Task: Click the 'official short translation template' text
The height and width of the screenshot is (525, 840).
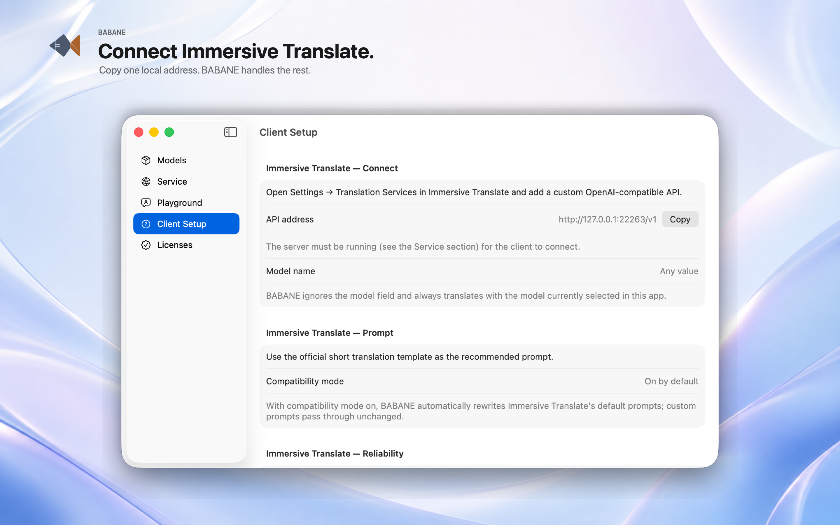Action: click(x=409, y=357)
